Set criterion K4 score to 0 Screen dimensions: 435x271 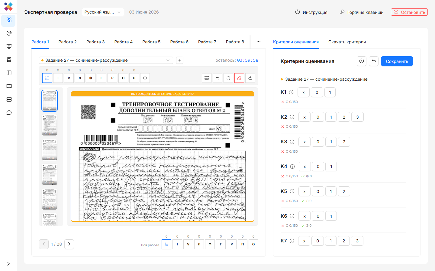click(x=318, y=167)
